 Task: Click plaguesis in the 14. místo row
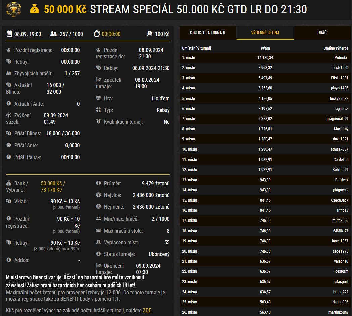coord(341,190)
